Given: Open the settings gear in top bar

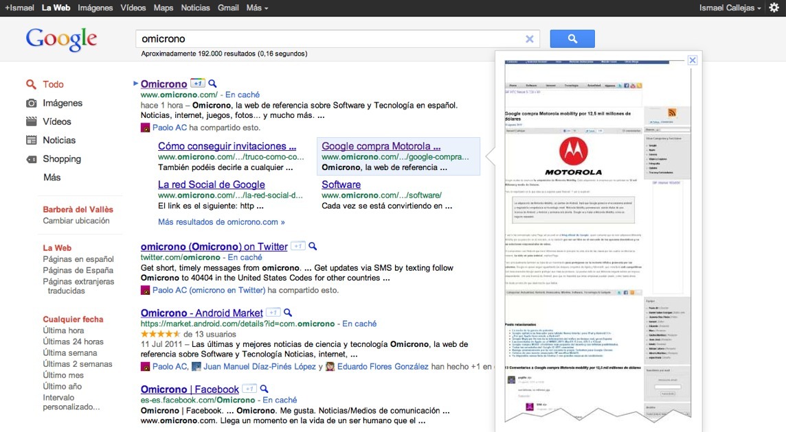Looking at the screenshot, I should [774, 8].
